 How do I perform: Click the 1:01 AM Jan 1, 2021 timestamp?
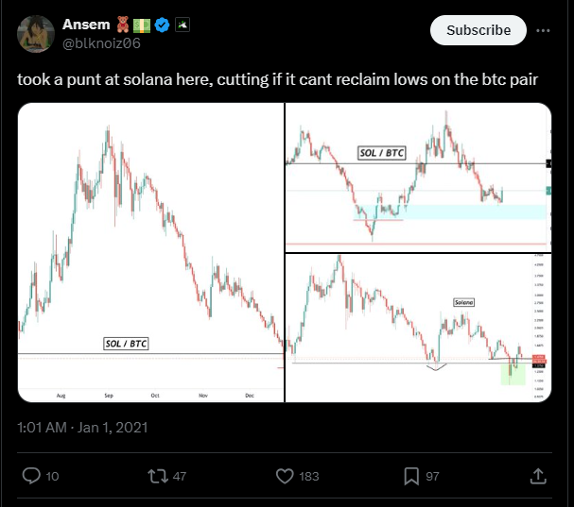coord(82,428)
